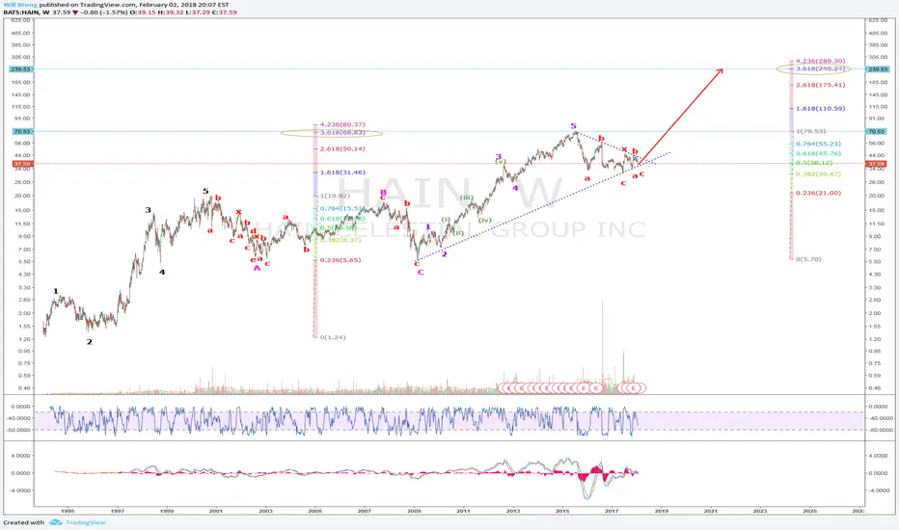Screen dimensions: 899x530
Task: Click the BATS:HAIN, W symbol title
Action: 26,12
